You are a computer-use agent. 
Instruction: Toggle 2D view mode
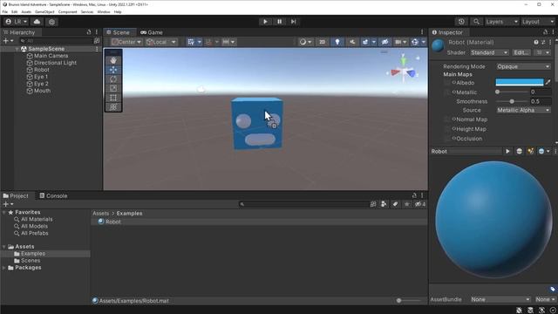pyautogui.click(x=322, y=42)
